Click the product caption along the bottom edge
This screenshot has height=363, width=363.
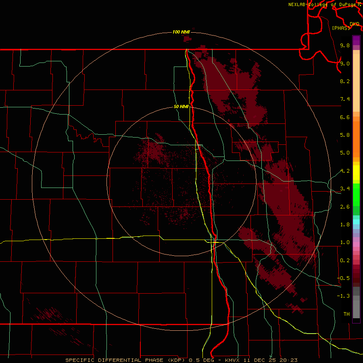tap(181, 360)
